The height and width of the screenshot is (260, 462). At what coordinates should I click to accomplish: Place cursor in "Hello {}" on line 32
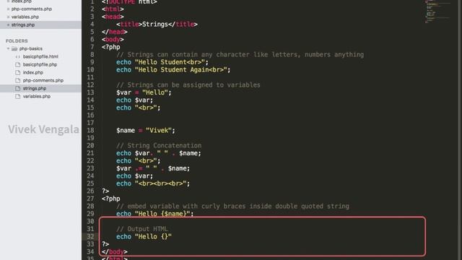(x=153, y=236)
